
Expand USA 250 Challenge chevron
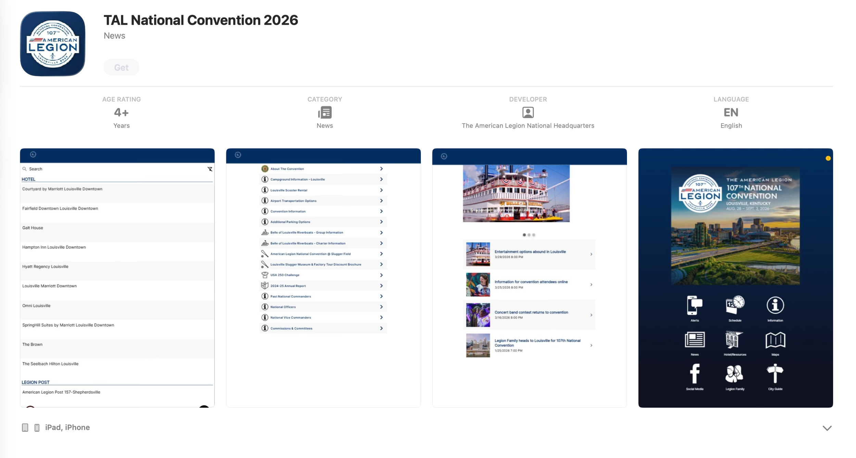(381, 275)
